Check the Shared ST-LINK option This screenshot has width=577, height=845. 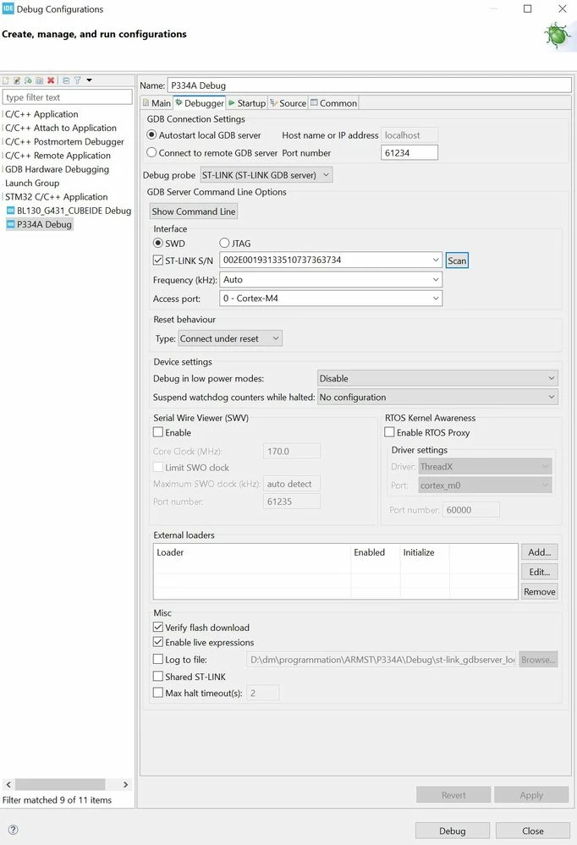coord(158,676)
